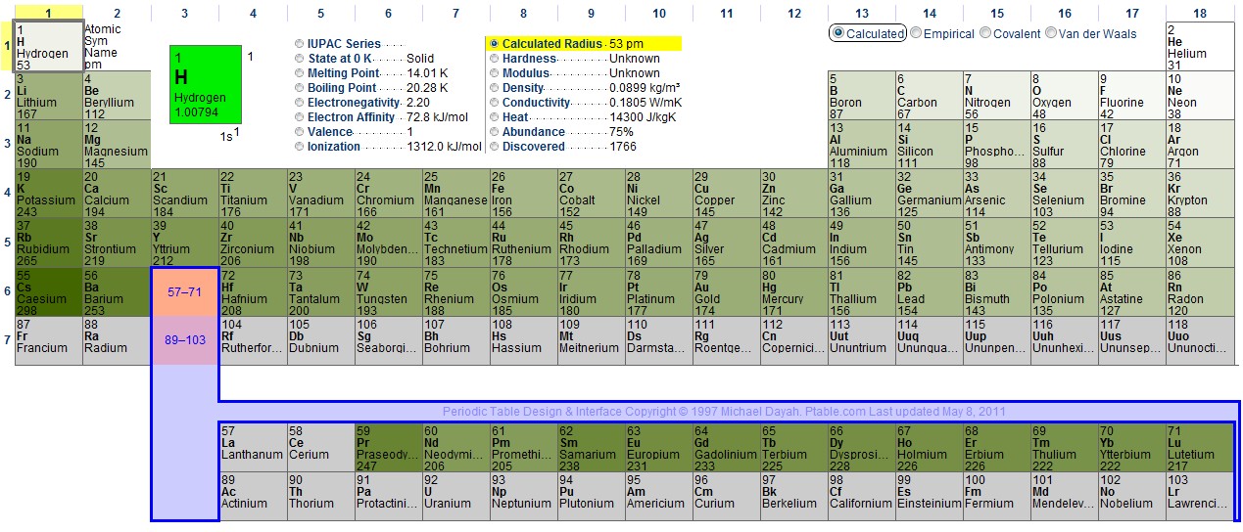Select the IUPAC Series property radio
The image size is (1243, 532).
click(x=300, y=44)
